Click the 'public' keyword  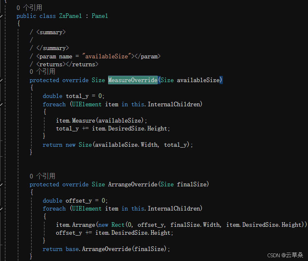[26, 16]
